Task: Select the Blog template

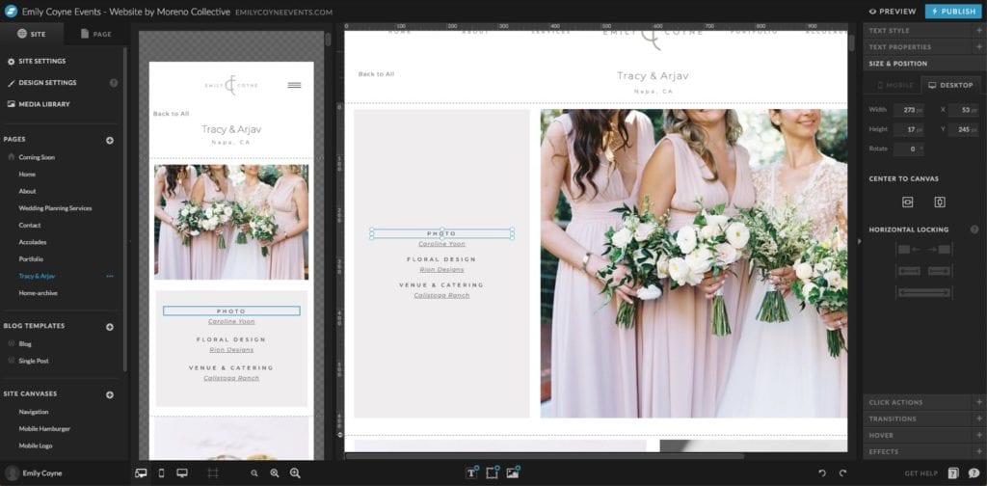Action: point(25,344)
